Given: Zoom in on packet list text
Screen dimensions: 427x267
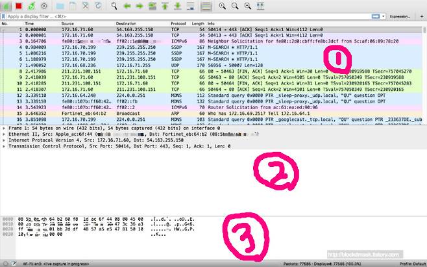Looking at the screenshot, I should [223, 6].
